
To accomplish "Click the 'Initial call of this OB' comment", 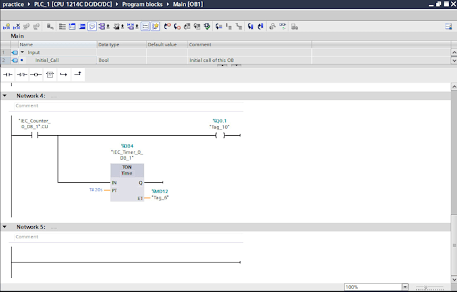I will (x=212, y=60).
